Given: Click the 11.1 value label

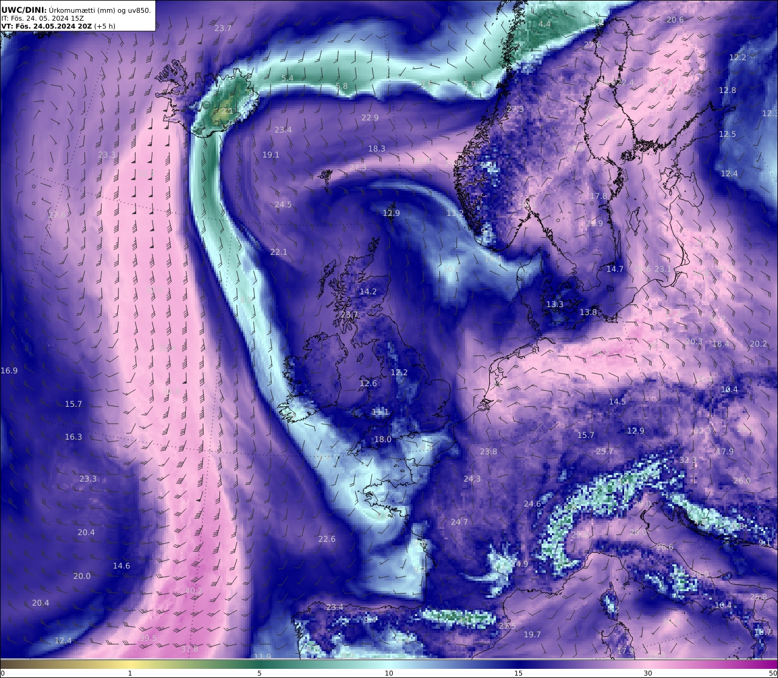Looking at the screenshot, I should click(x=380, y=412).
